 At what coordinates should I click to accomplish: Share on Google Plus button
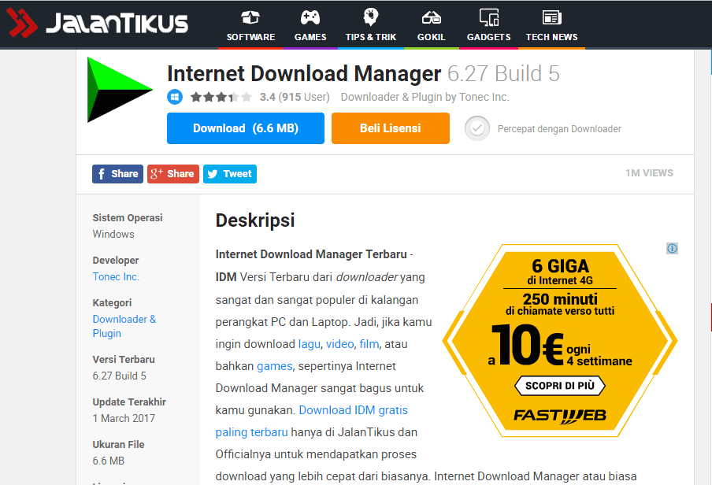click(173, 174)
